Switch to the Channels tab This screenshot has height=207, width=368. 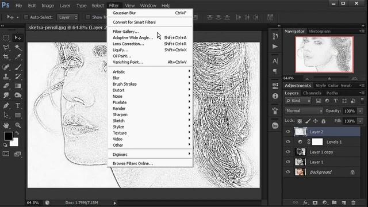[x=312, y=93]
